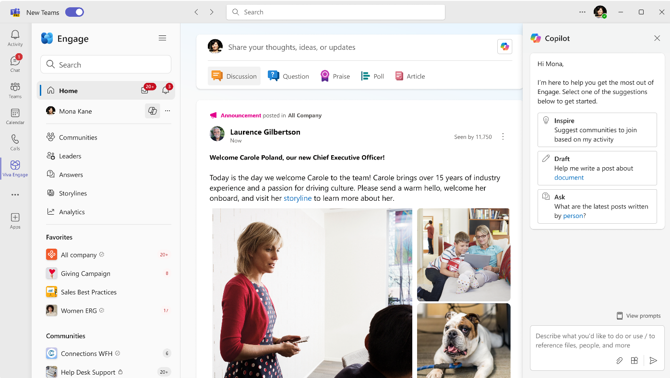This screenshot has height=378, width=670.
Task: Open the Calendar icon
Action: tap(15, 115)
